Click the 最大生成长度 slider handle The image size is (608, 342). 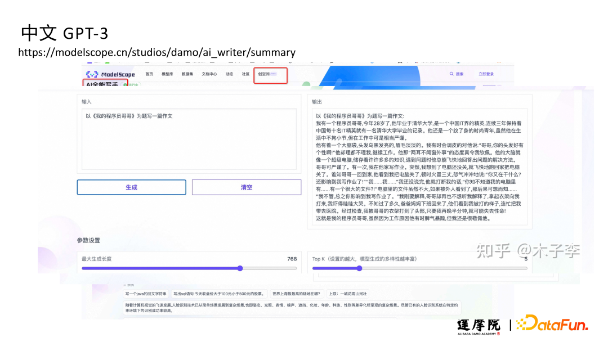click(x=240, y=268)
